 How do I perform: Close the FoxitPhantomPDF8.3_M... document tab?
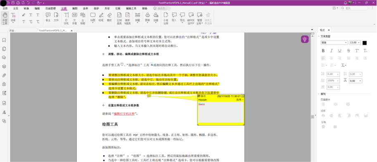click(71, 31)
